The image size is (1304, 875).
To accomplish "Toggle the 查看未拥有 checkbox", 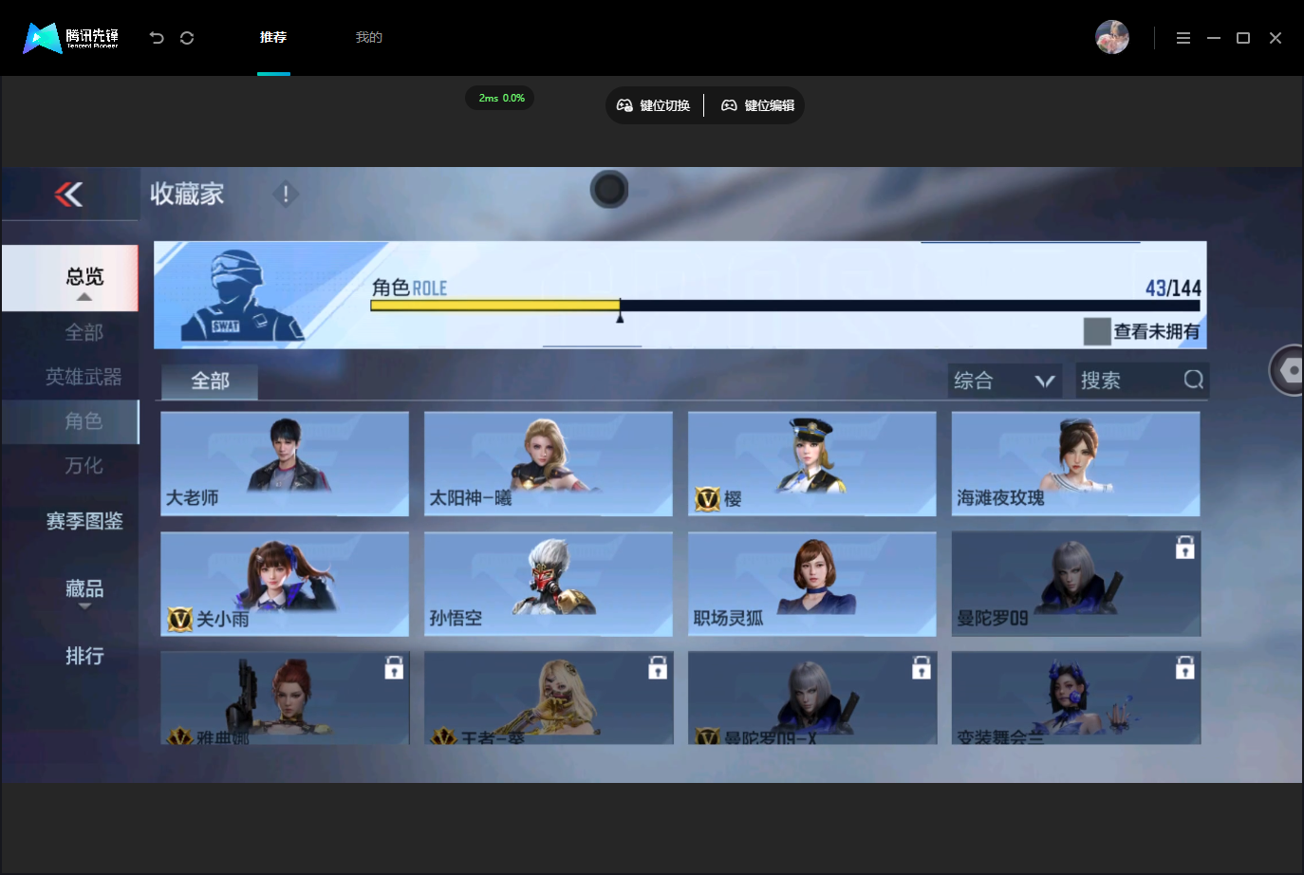I will [1097, 331].
